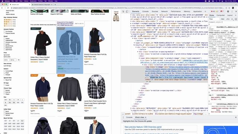
Task: Click the red errors counter badge
Action: pyautogui.click(x=213, y=12)
